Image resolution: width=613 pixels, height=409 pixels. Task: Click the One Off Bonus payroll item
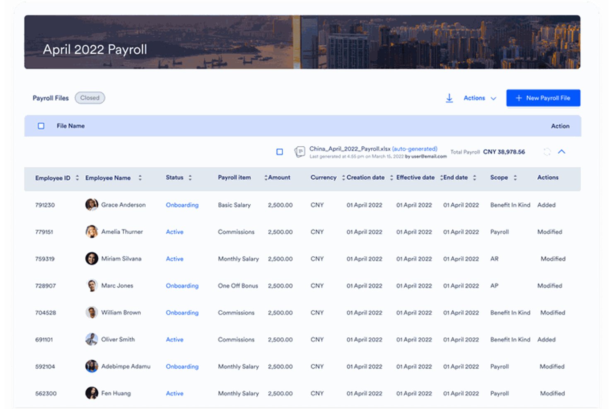238,286
